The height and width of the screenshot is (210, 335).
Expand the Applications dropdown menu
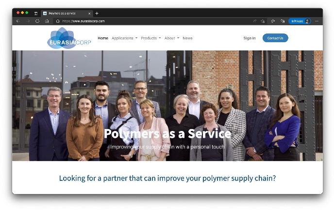125,38
